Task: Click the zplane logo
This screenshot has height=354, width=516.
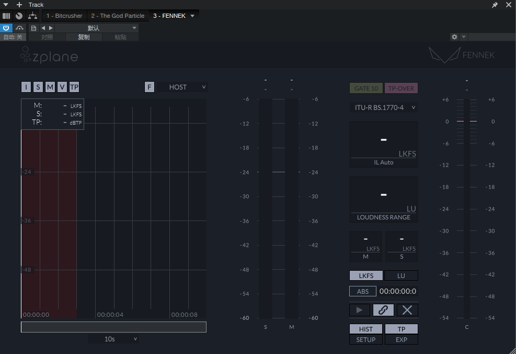Action: 49,55
